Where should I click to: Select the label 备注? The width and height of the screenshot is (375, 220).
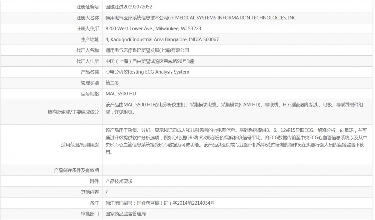[x=95, y=203]
